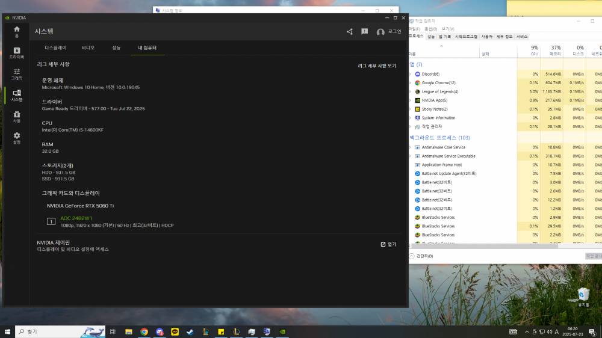Open NVIDIA Control Panel via 열기
Viewport: 602px width, 338px height.
pyautogui.click(x=388, y=244)
